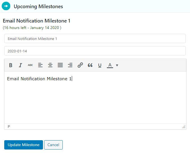Click Update Milestone button

click(x=23, y=145)
